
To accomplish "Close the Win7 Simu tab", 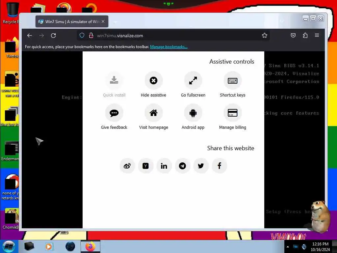I will point(103,21).
